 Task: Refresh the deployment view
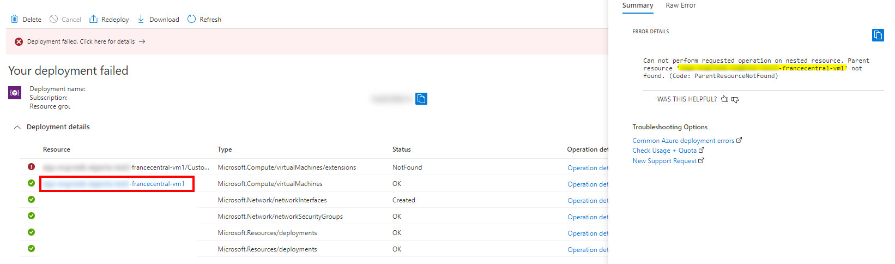click(x=204, y=19)
